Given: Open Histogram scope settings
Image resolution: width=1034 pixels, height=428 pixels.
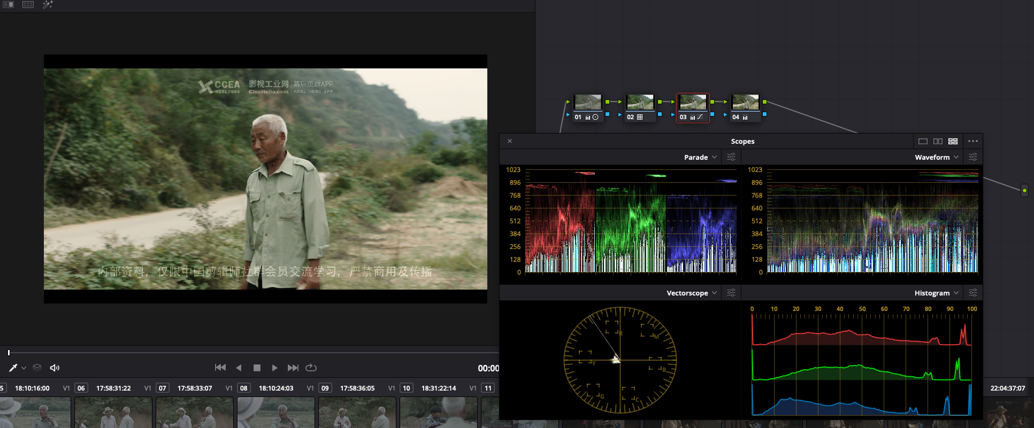Looking at the screenshot, I should (x=973, y=293).
